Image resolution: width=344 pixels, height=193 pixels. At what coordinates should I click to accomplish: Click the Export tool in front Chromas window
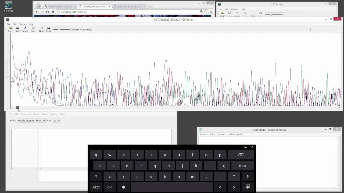pyautogui.click(x=25, y=29)
